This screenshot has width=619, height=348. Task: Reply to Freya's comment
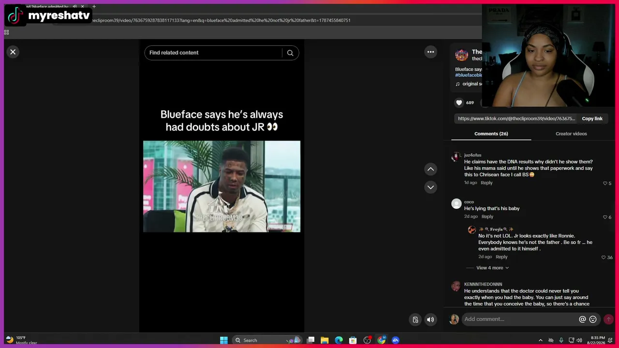[x=501, y=257]
